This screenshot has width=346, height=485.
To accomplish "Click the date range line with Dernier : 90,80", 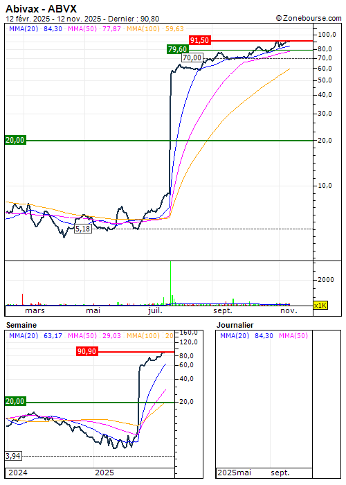I will click(x=82, y=19).
